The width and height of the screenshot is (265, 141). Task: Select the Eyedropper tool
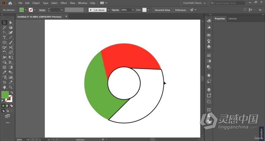coord(4,72)
